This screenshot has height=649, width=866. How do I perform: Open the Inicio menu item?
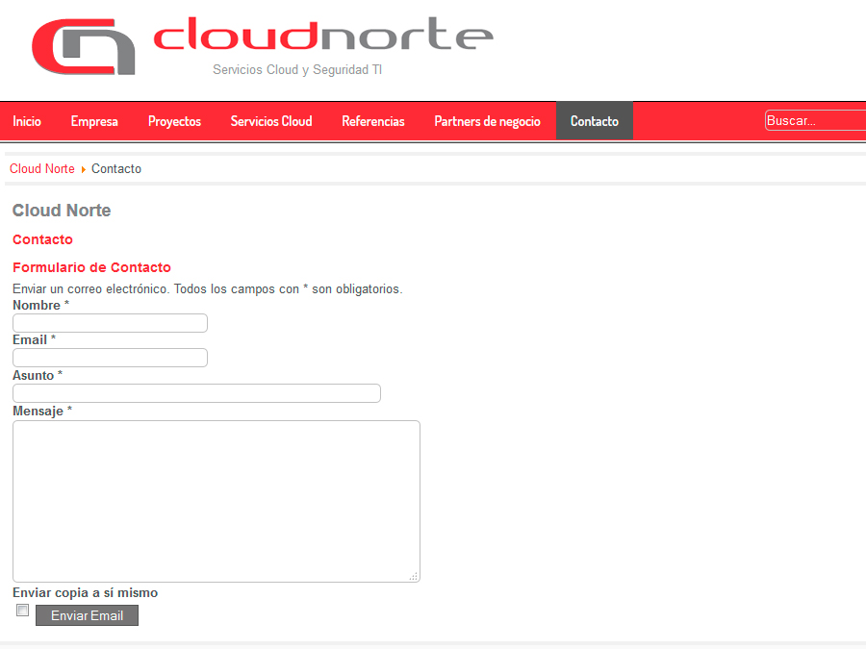click(x=27, y=121)
